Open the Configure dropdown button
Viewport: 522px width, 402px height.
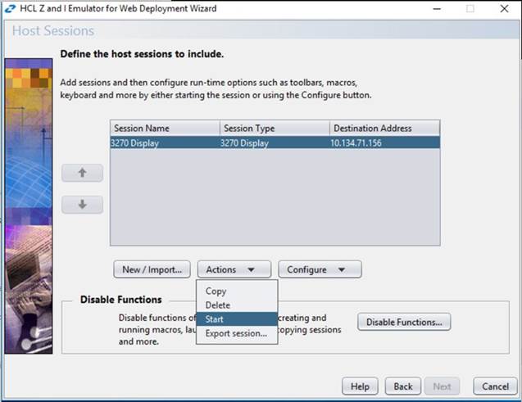coord(320,269)
